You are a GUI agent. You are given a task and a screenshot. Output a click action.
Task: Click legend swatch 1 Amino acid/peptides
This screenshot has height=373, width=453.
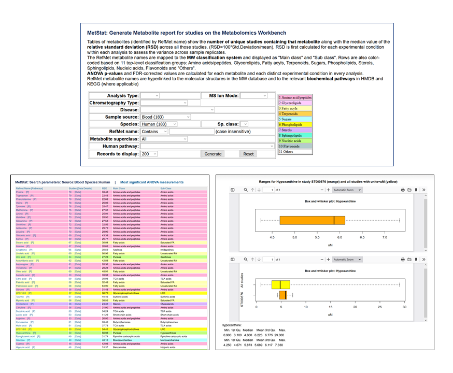[x=295, y=97]
